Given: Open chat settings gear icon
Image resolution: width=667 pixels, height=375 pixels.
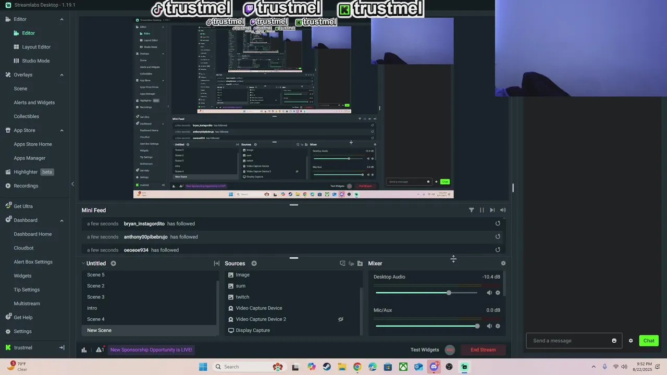Looking at the screenshot, I should point(631,341).
